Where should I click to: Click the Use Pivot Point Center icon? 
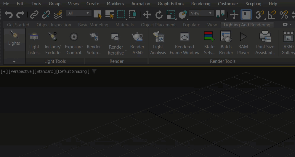[220, 15]
